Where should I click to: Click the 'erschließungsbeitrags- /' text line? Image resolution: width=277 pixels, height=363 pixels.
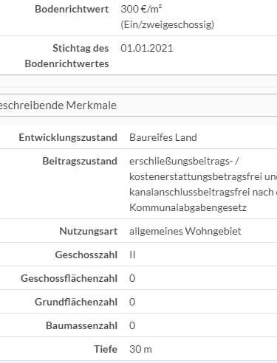click(184, 161)
